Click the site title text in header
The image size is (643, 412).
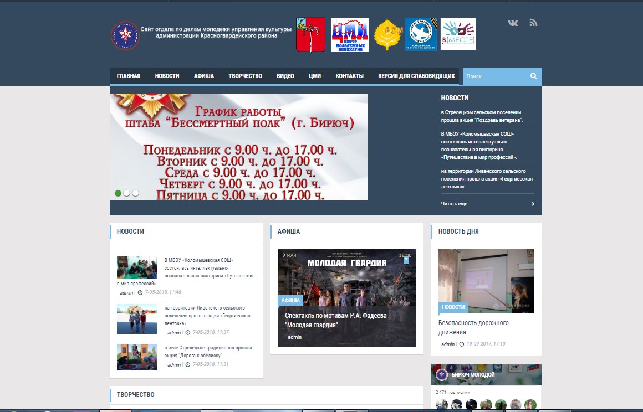[216, 32]
